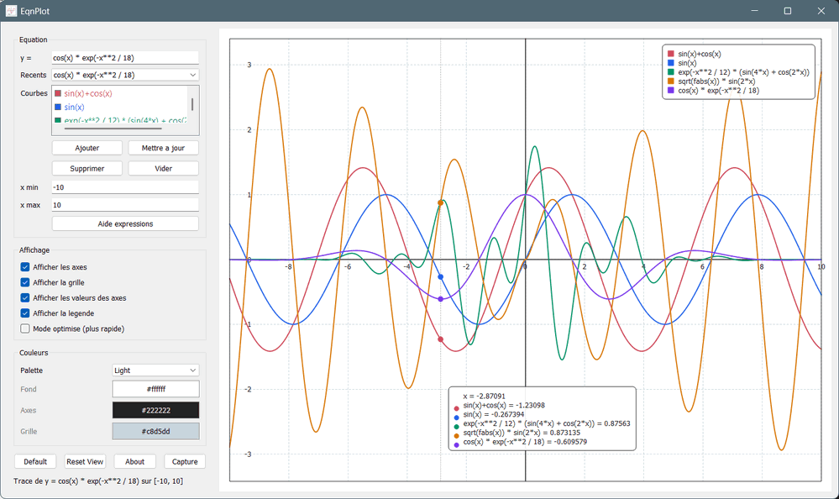Viewport: 839px width, 499px height.
Task: Click the red color square beside sin(x)+cos(x) in Courbes
Action: coord(58,93)
